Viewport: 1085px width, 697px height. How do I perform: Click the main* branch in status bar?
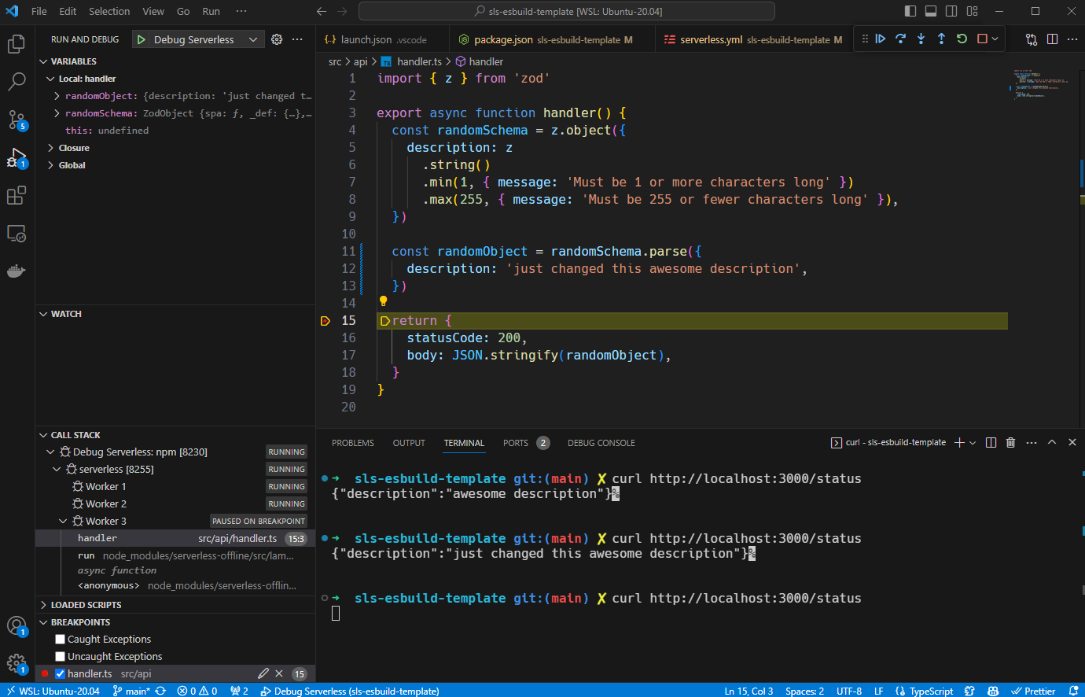[131, 691]
